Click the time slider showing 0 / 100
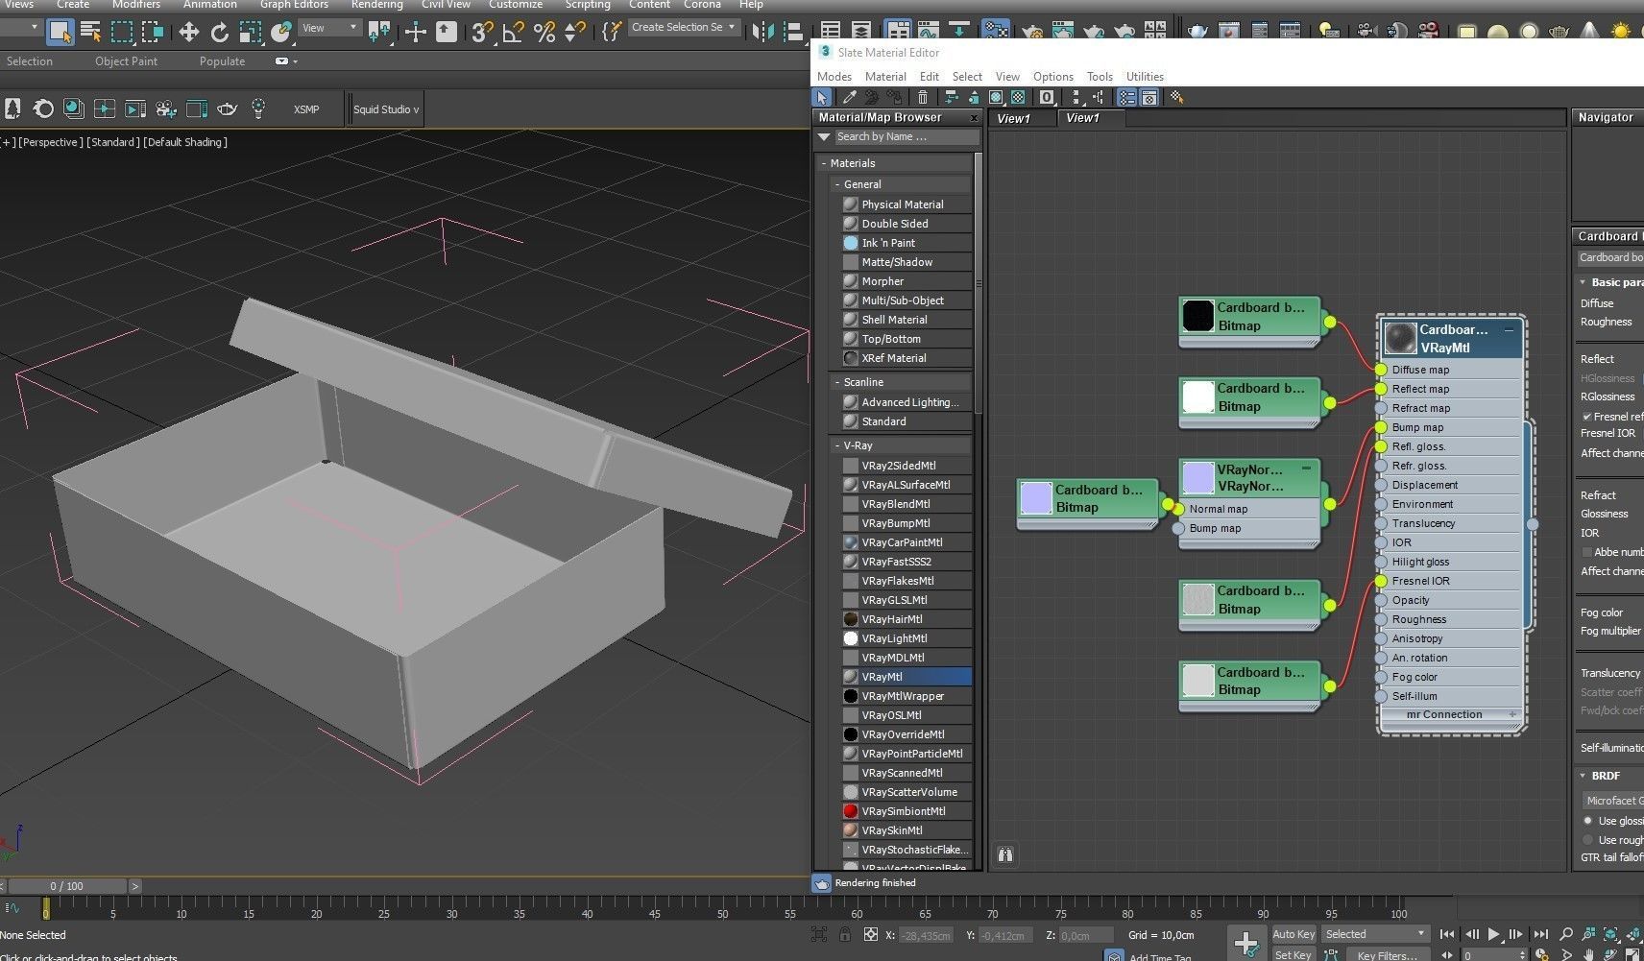The width and height of the screenshot is (1644, 961). (67, 886)
